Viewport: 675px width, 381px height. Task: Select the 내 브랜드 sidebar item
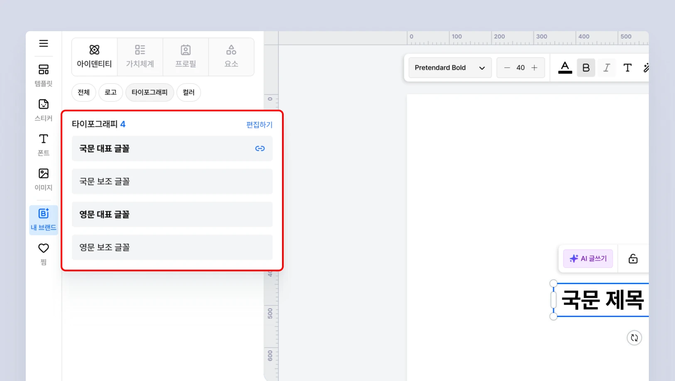(x=44, y=220)
